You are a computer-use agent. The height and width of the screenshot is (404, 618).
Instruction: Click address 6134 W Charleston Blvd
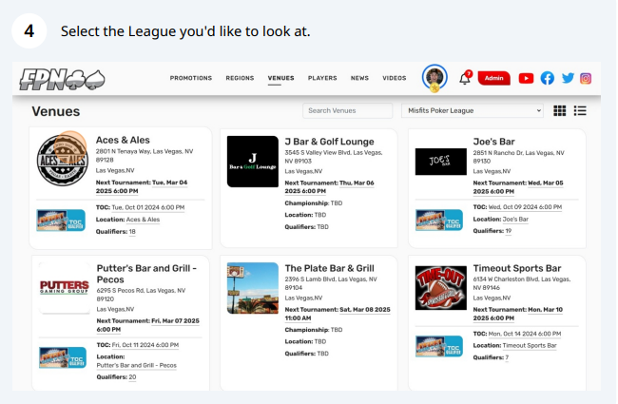pyautogui.click(x=522, y=283)
